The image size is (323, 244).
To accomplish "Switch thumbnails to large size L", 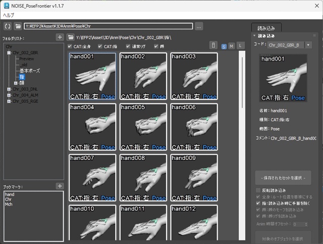I will coord(240,46).
